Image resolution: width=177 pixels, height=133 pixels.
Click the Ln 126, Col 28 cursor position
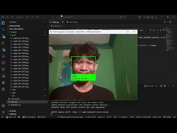[x=90, y=117]
